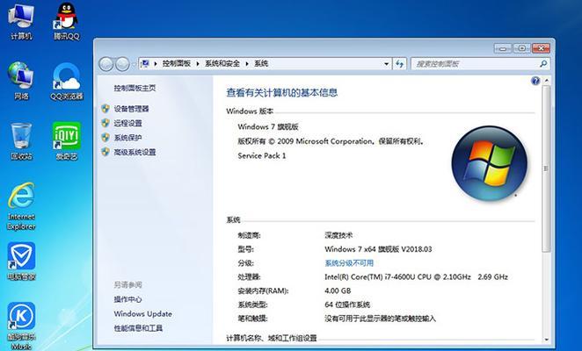Click the 没有可用于此显示器的笔或触控输入 value
Image resolution: width=582 pixels, height=351 pixels.
tap(380, 319)
